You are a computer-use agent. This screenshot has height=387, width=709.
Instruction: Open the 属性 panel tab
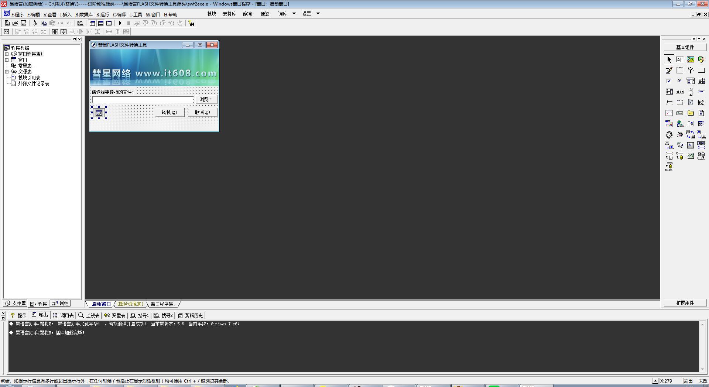[60, 304]
